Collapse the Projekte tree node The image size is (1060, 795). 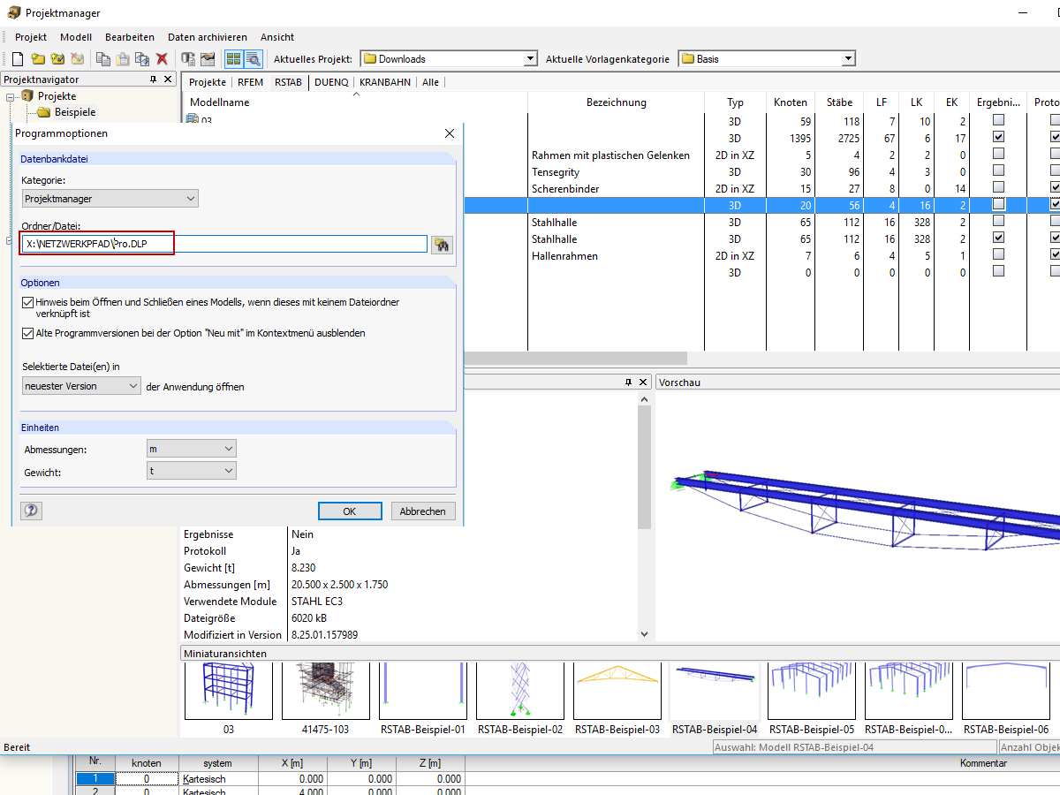10,96
